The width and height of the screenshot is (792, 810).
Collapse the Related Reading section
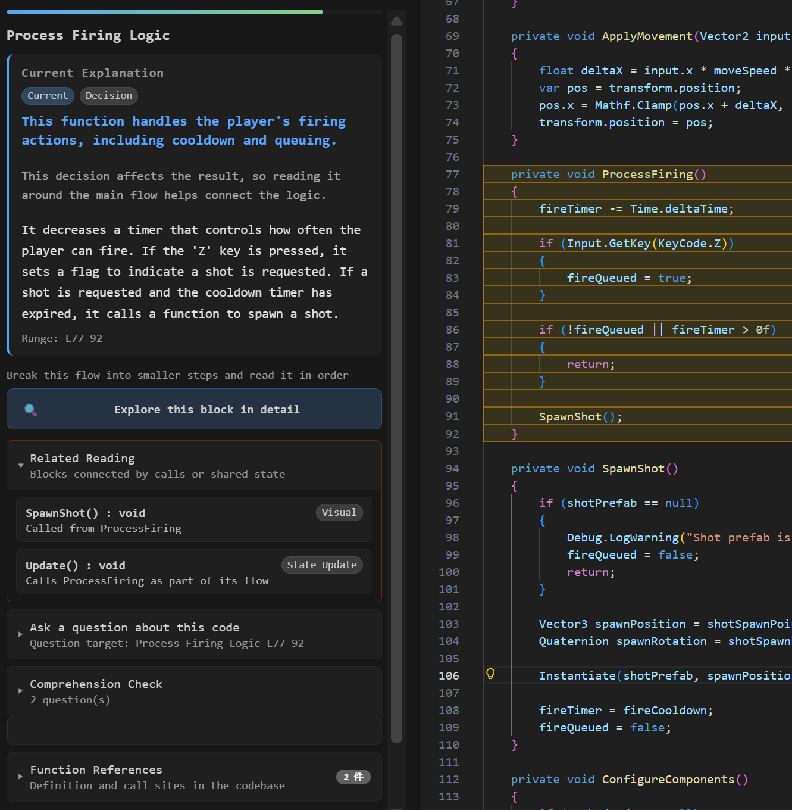(21, 465)
